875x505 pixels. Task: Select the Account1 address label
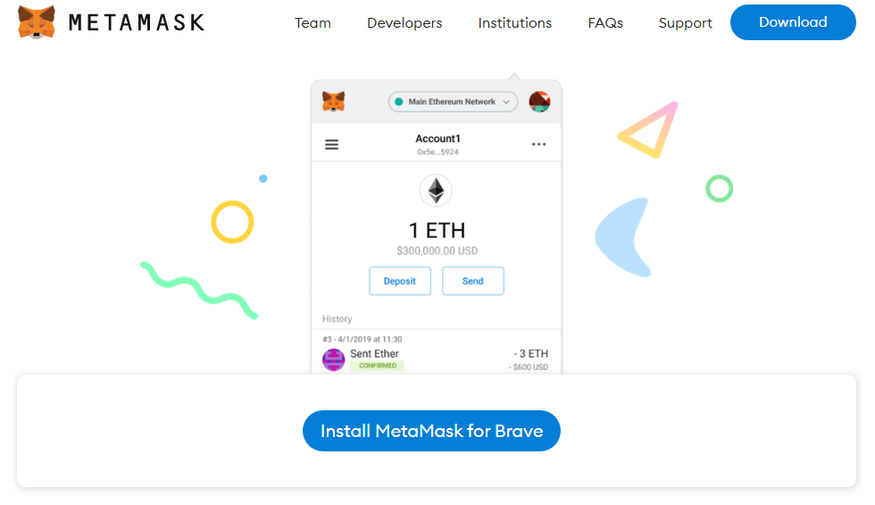pyautogui.click(x=437, y=152)
